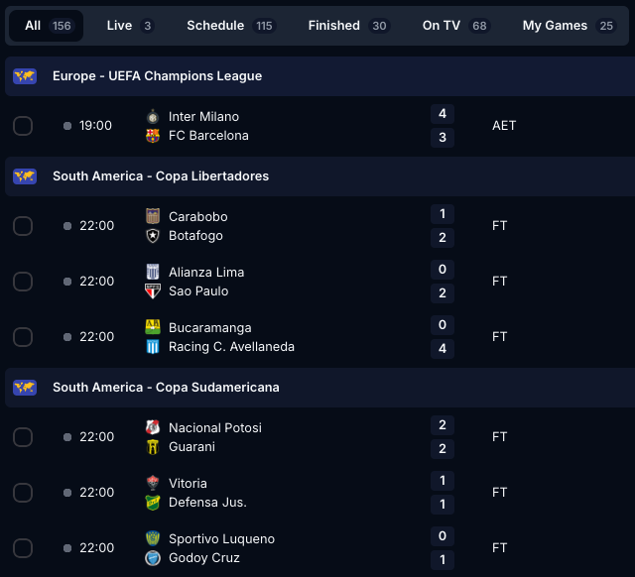Collapse the South America - Copa Sudamericana section

[166, 388]
